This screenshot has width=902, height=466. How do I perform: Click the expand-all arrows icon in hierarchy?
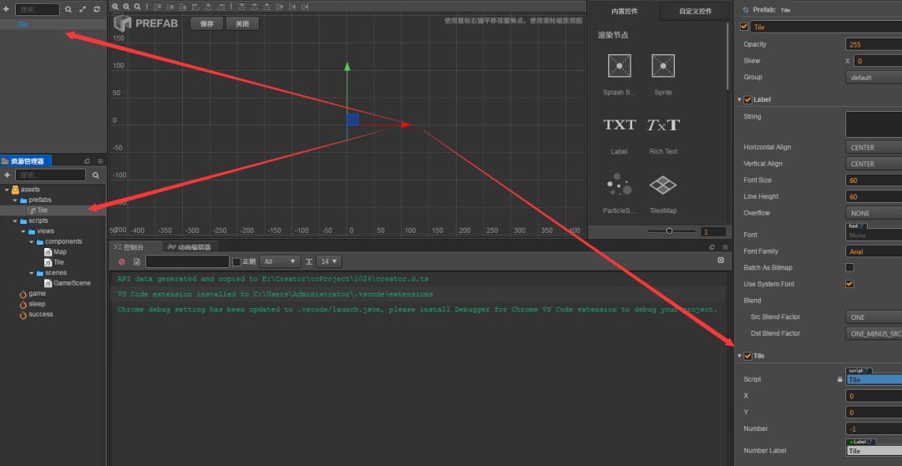pyautogui.click(x=83, y=9)
